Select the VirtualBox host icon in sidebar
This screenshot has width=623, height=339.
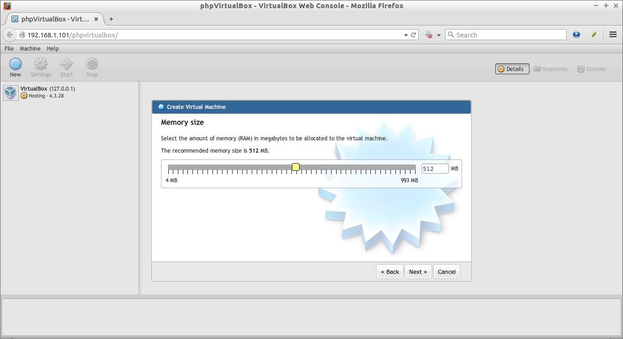pos(10,92)
